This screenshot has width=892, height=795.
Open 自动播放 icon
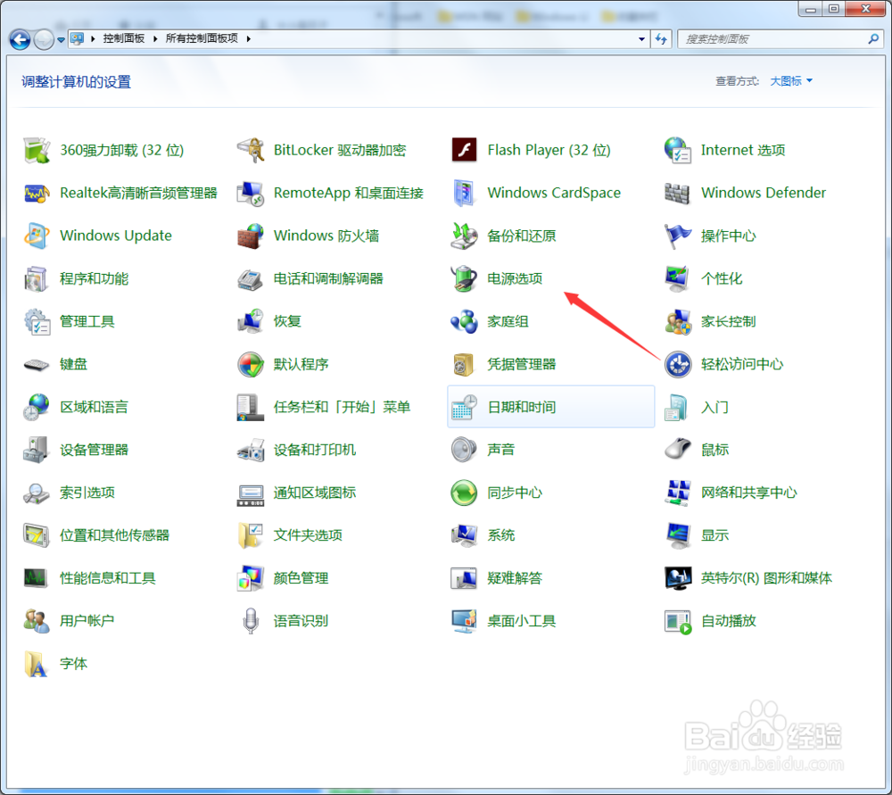pos(678,621)
